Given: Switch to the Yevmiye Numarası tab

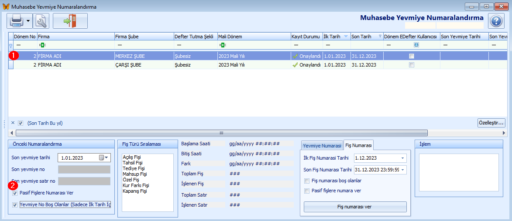Looking at the screenshot, I should [x=322, y=146].
